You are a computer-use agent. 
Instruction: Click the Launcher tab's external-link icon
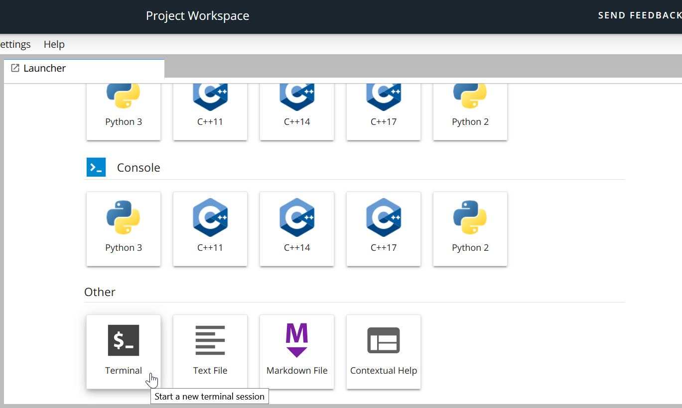pyautogui.click(x=15, y=68)
